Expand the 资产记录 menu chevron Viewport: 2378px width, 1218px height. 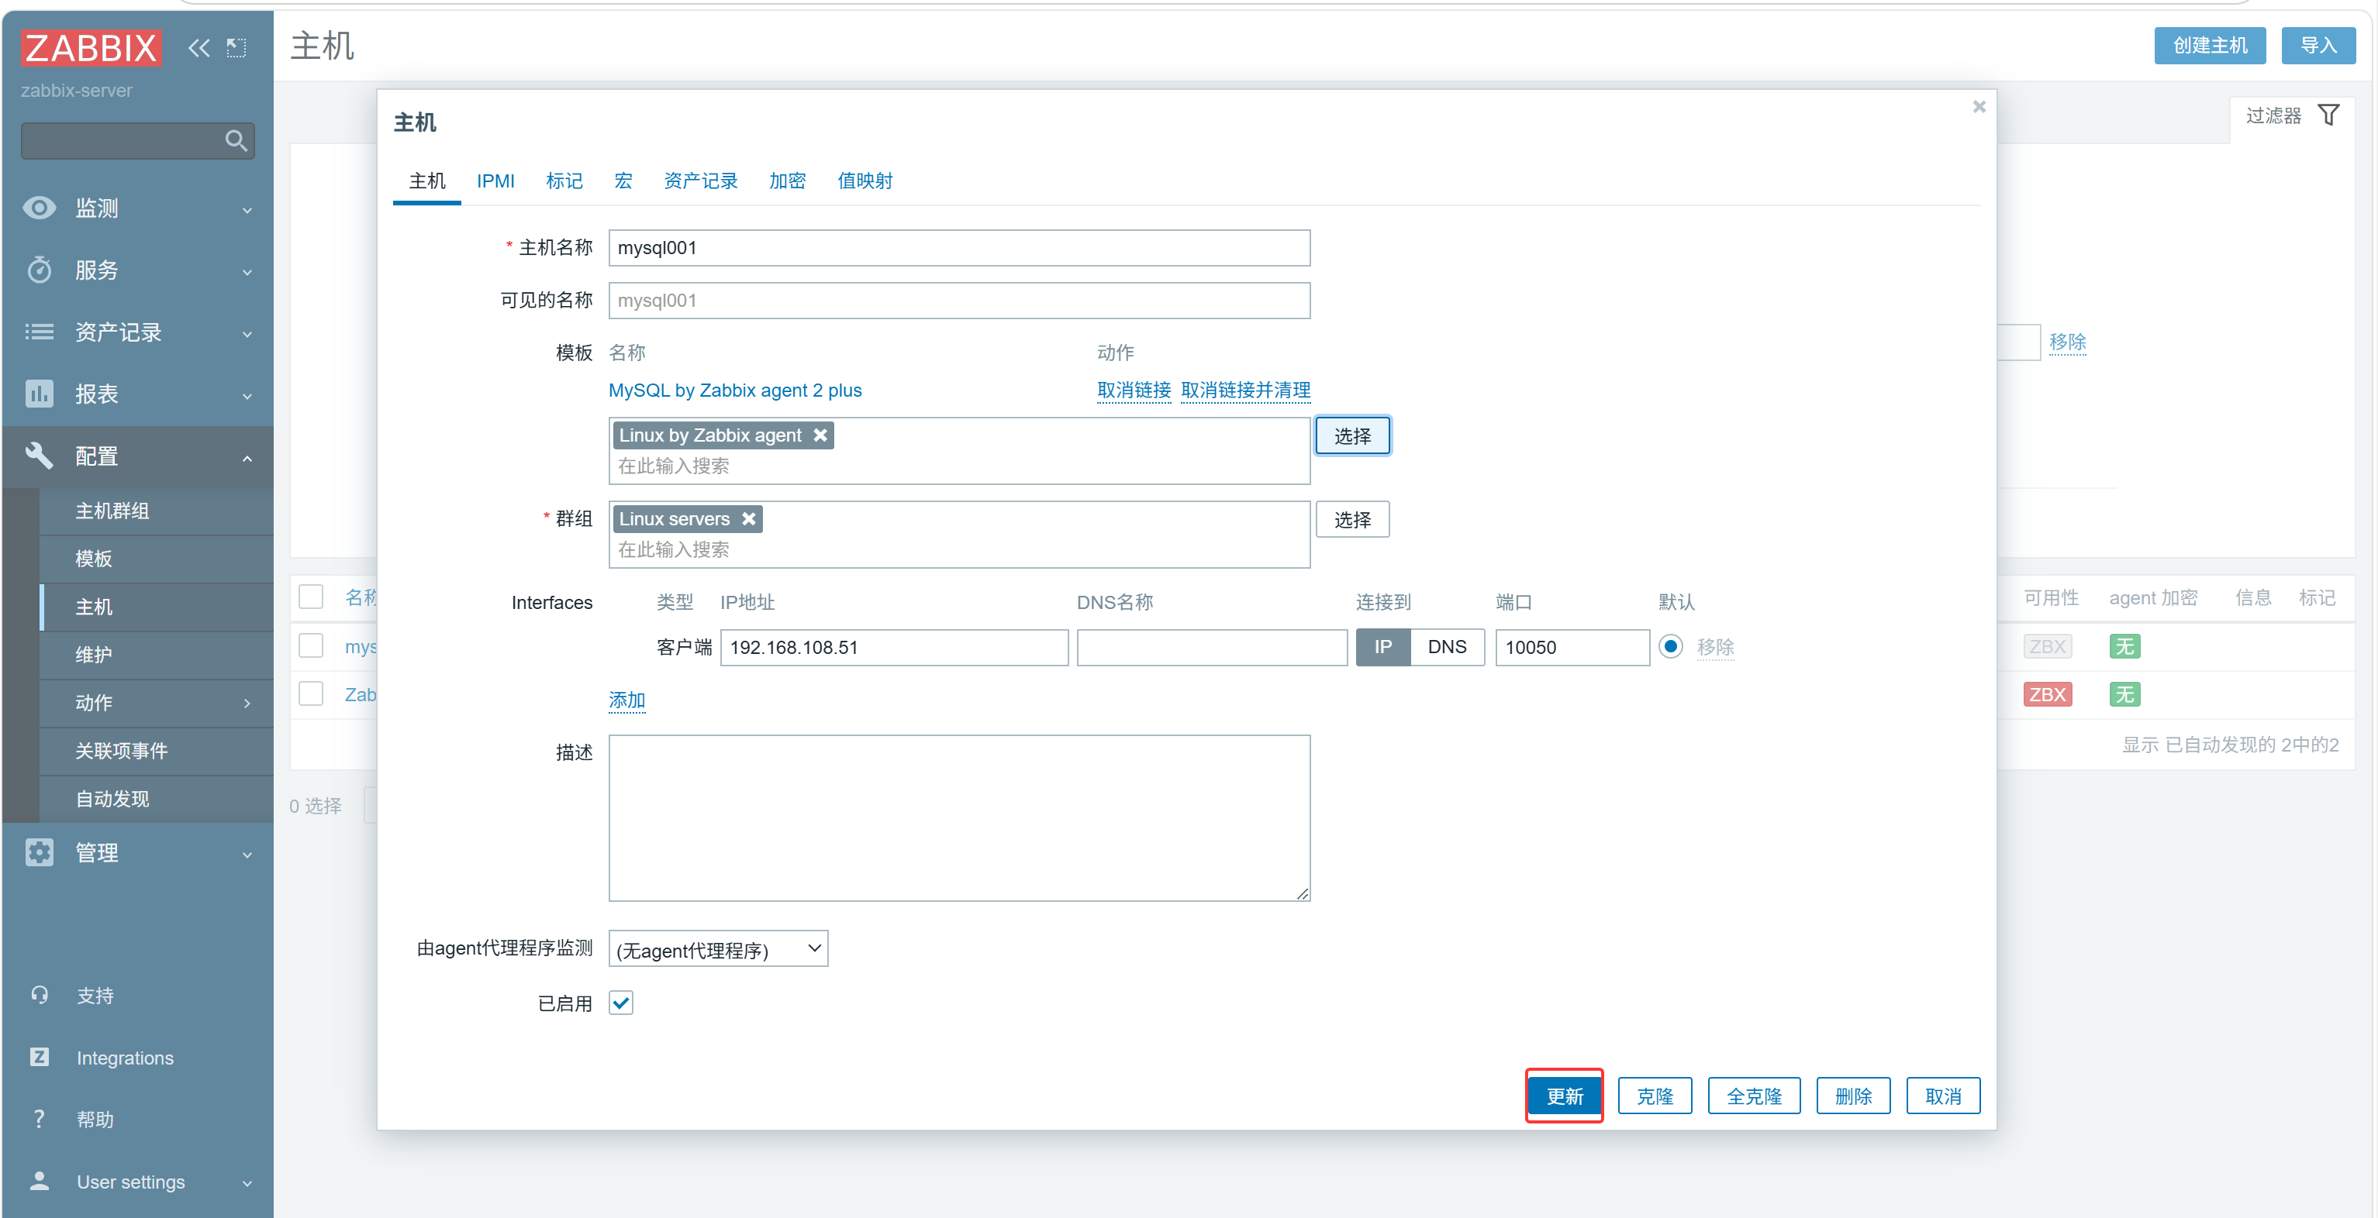pos(247,334)
